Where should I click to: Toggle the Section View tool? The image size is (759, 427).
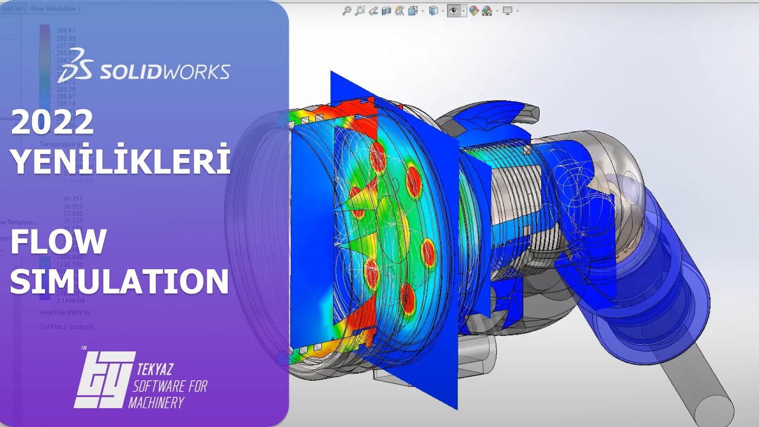point(386,11)
